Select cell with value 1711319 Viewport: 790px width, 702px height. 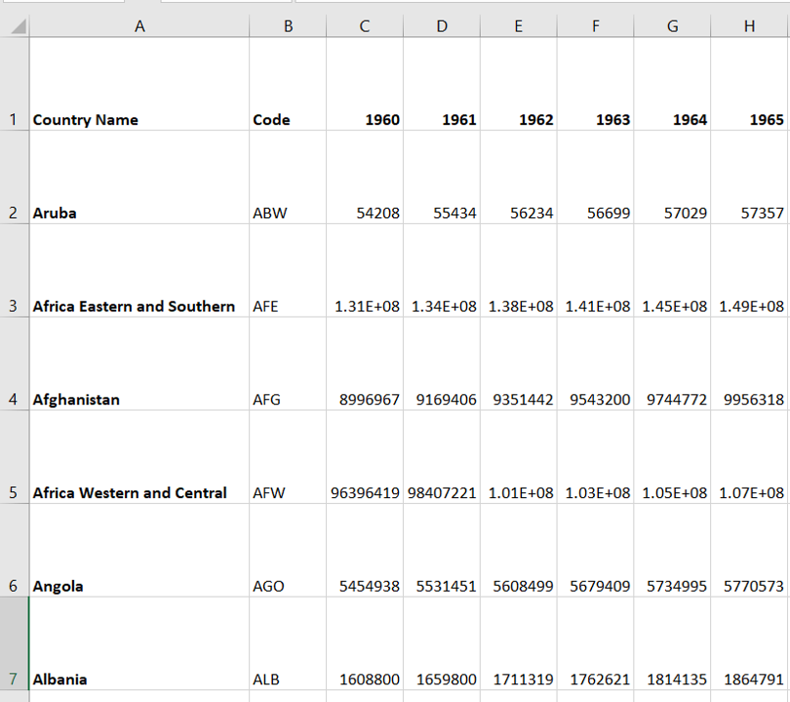point(519,643)
